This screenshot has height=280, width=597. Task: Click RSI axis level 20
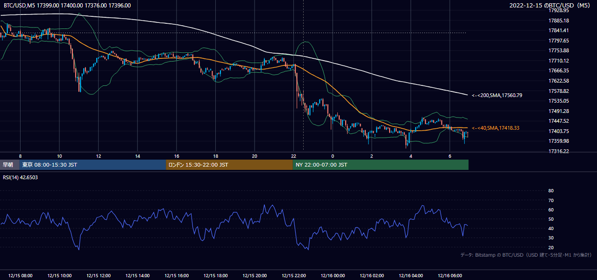click(x=551, y=247)
